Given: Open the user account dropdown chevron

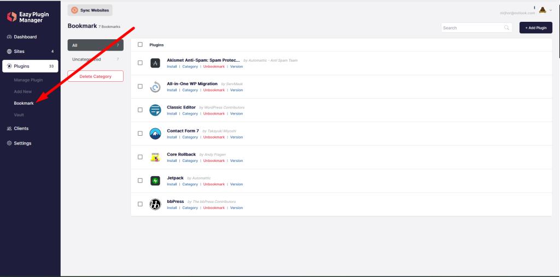Looking at the screenshot, I should [551, 10].
